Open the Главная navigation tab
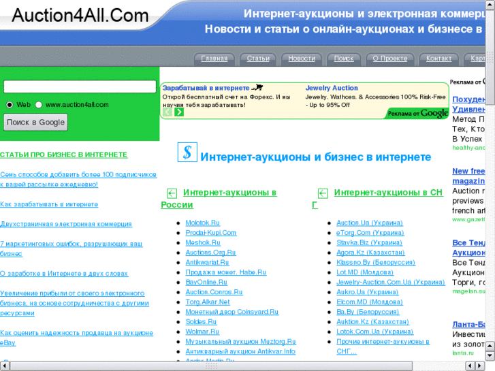The height and width of the screenshot is (371, 495). [x=214, y=59]
